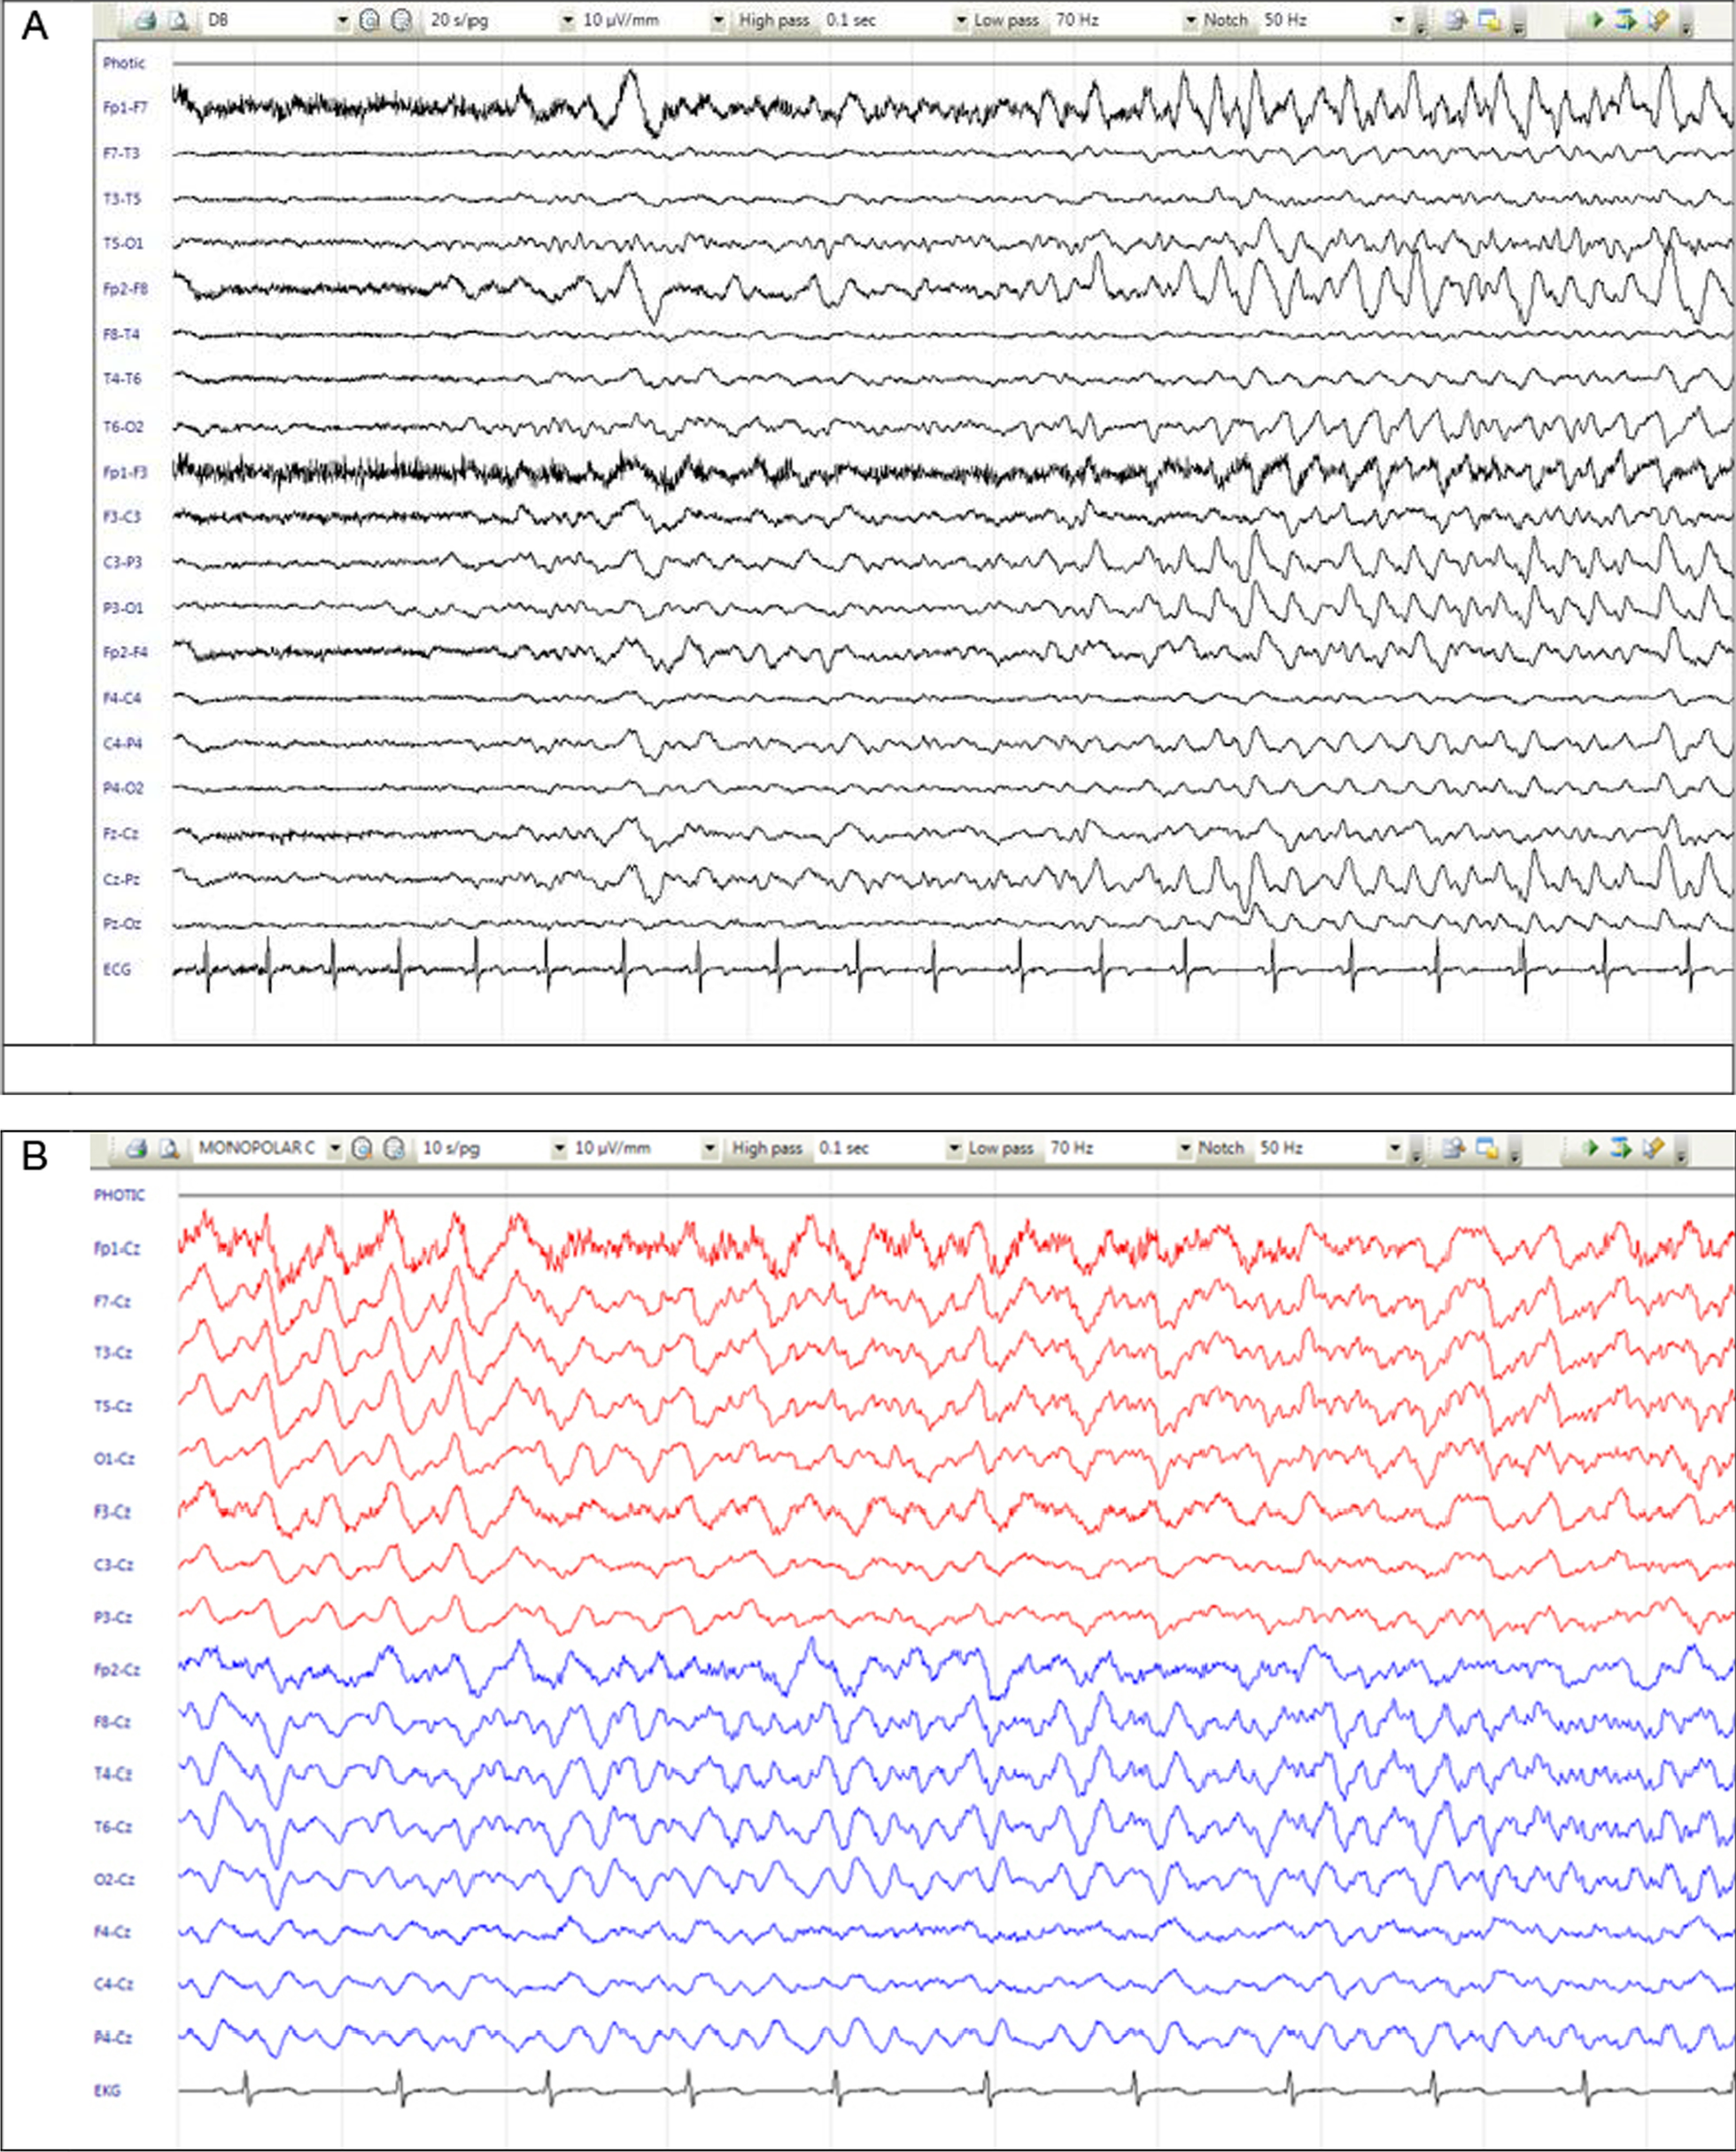The width and height of the screenshot is (1736, 2152).
Task: Select the O2-Cz channel label
Action: 114,1880
